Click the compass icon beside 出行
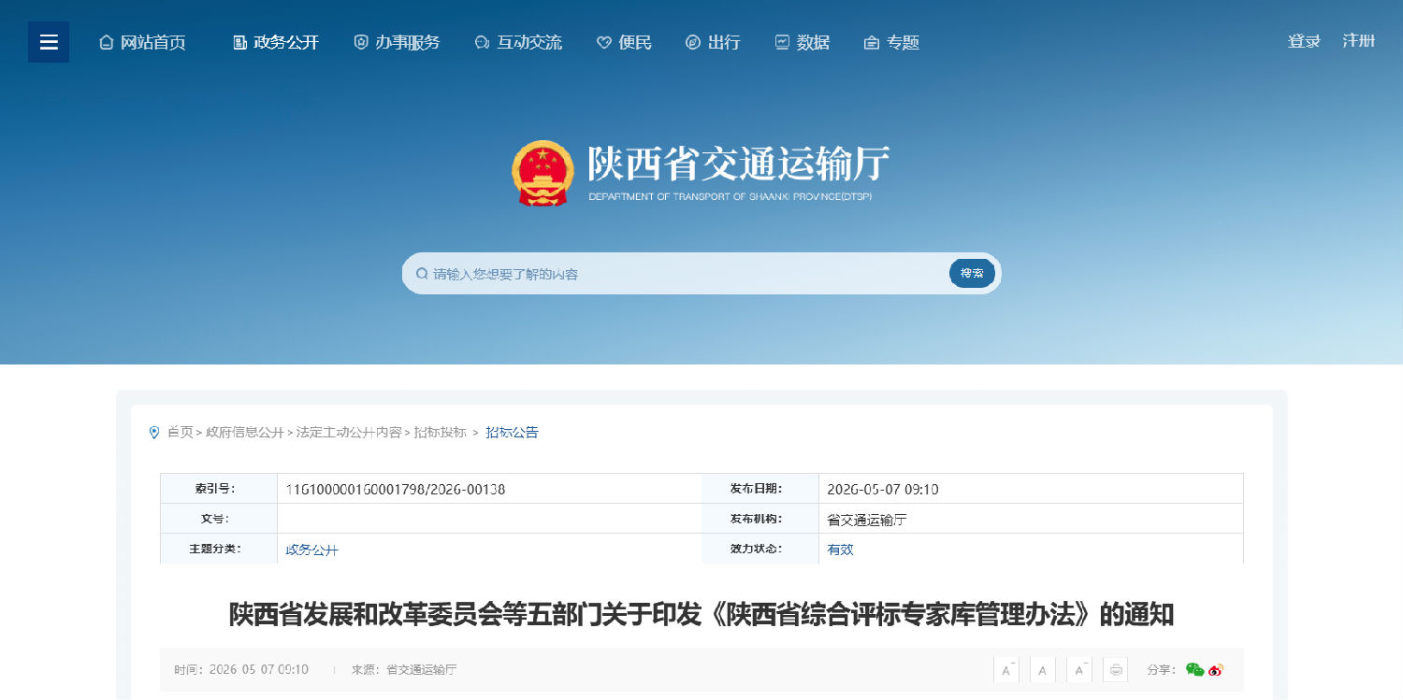1403x700 pixels. [x=692, y=42]
